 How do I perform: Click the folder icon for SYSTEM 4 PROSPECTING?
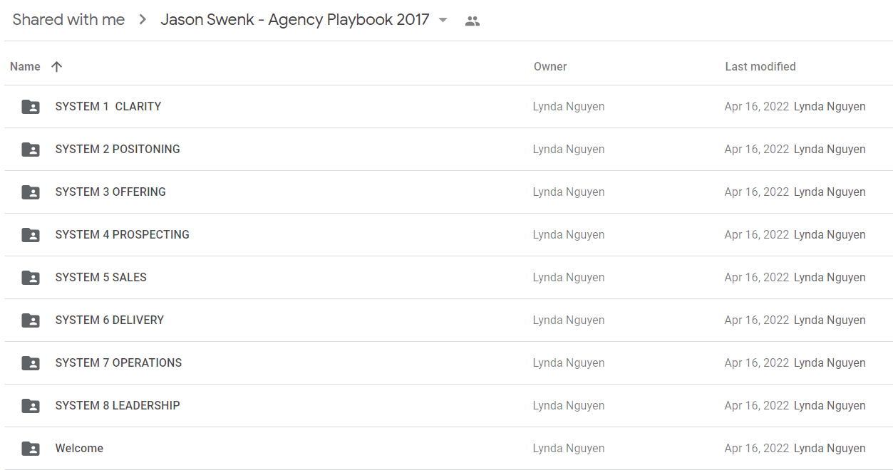(x=31, y=235)
